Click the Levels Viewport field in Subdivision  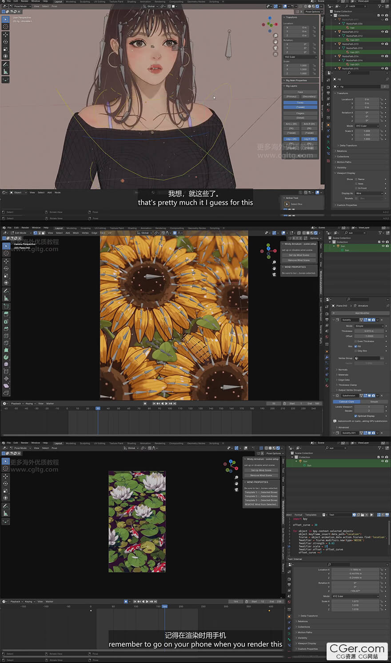(x=369, y=407)
